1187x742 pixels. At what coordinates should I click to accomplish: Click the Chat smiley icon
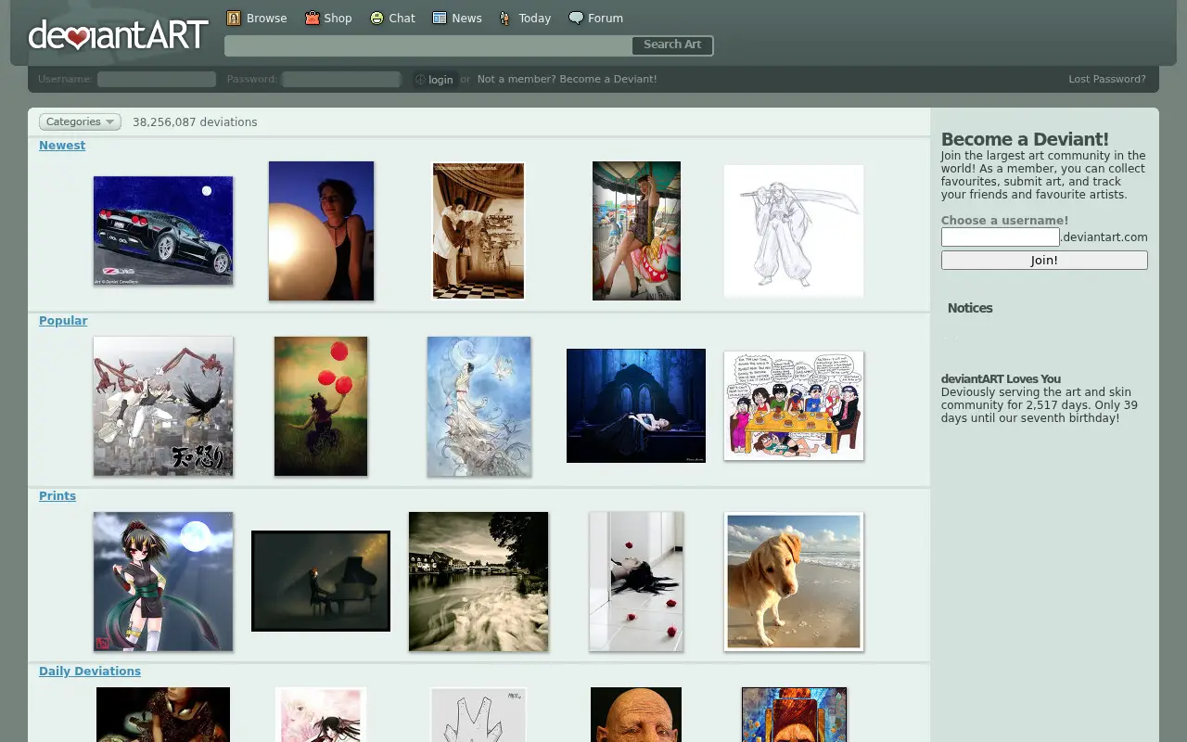377,18
